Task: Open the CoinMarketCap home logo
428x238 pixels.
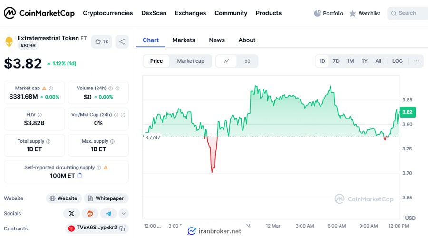Action: coord(39,13)
